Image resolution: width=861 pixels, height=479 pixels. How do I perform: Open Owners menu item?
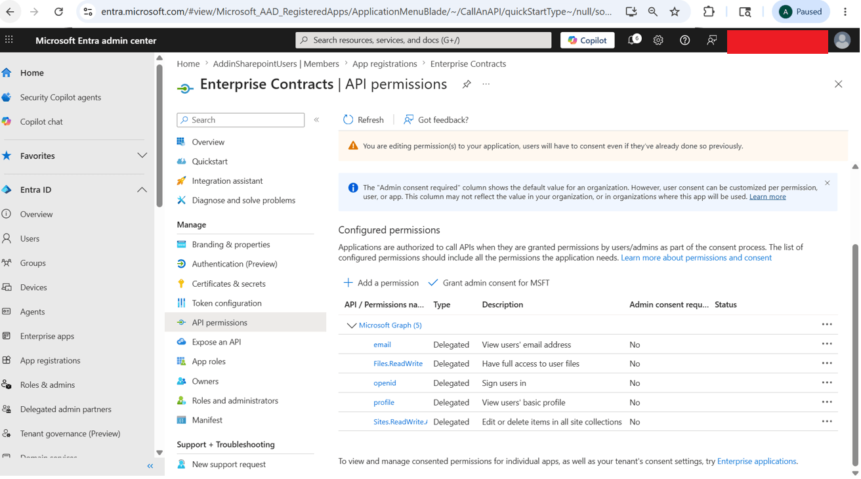(x=205, y=381)
